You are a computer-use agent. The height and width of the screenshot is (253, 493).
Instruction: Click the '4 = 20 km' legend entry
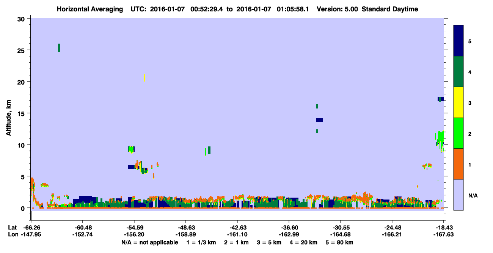pos(304,242)
